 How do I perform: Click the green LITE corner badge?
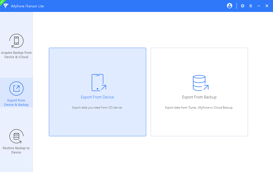coord(2,2)
